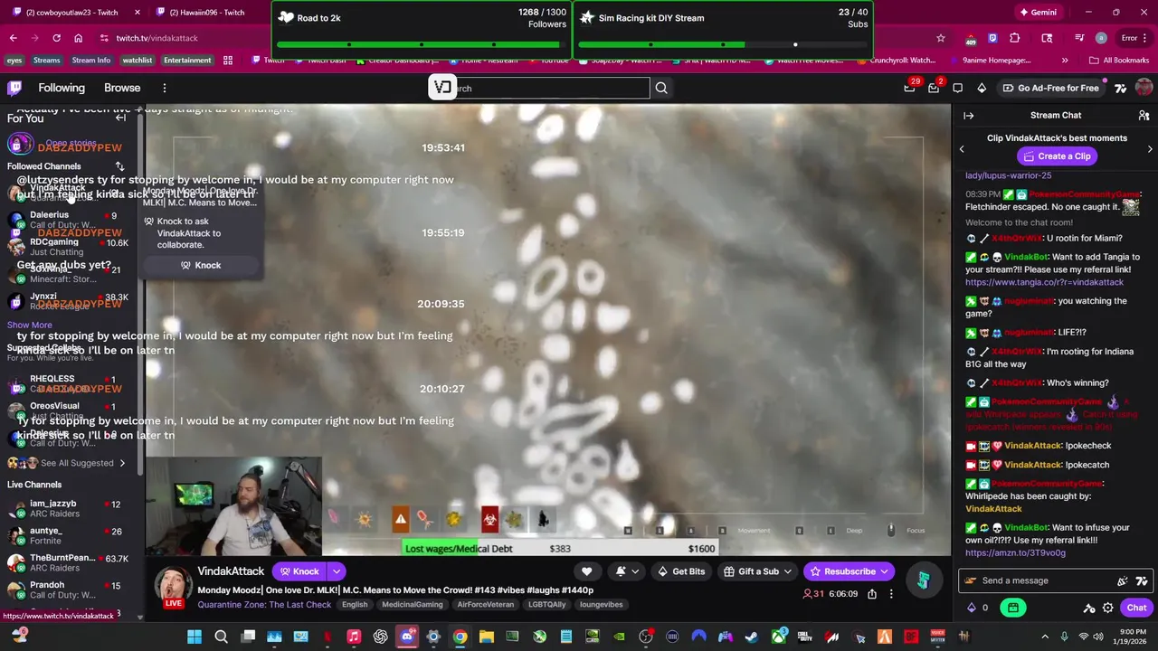Viewport: 1158px width, 651px height.
Task: Go to next chat banner with right arrow
Action: coord(1150,148)
